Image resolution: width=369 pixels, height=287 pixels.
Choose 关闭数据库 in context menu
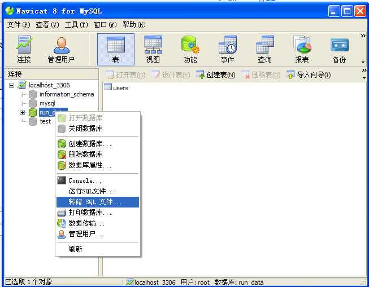click(98, 129)
